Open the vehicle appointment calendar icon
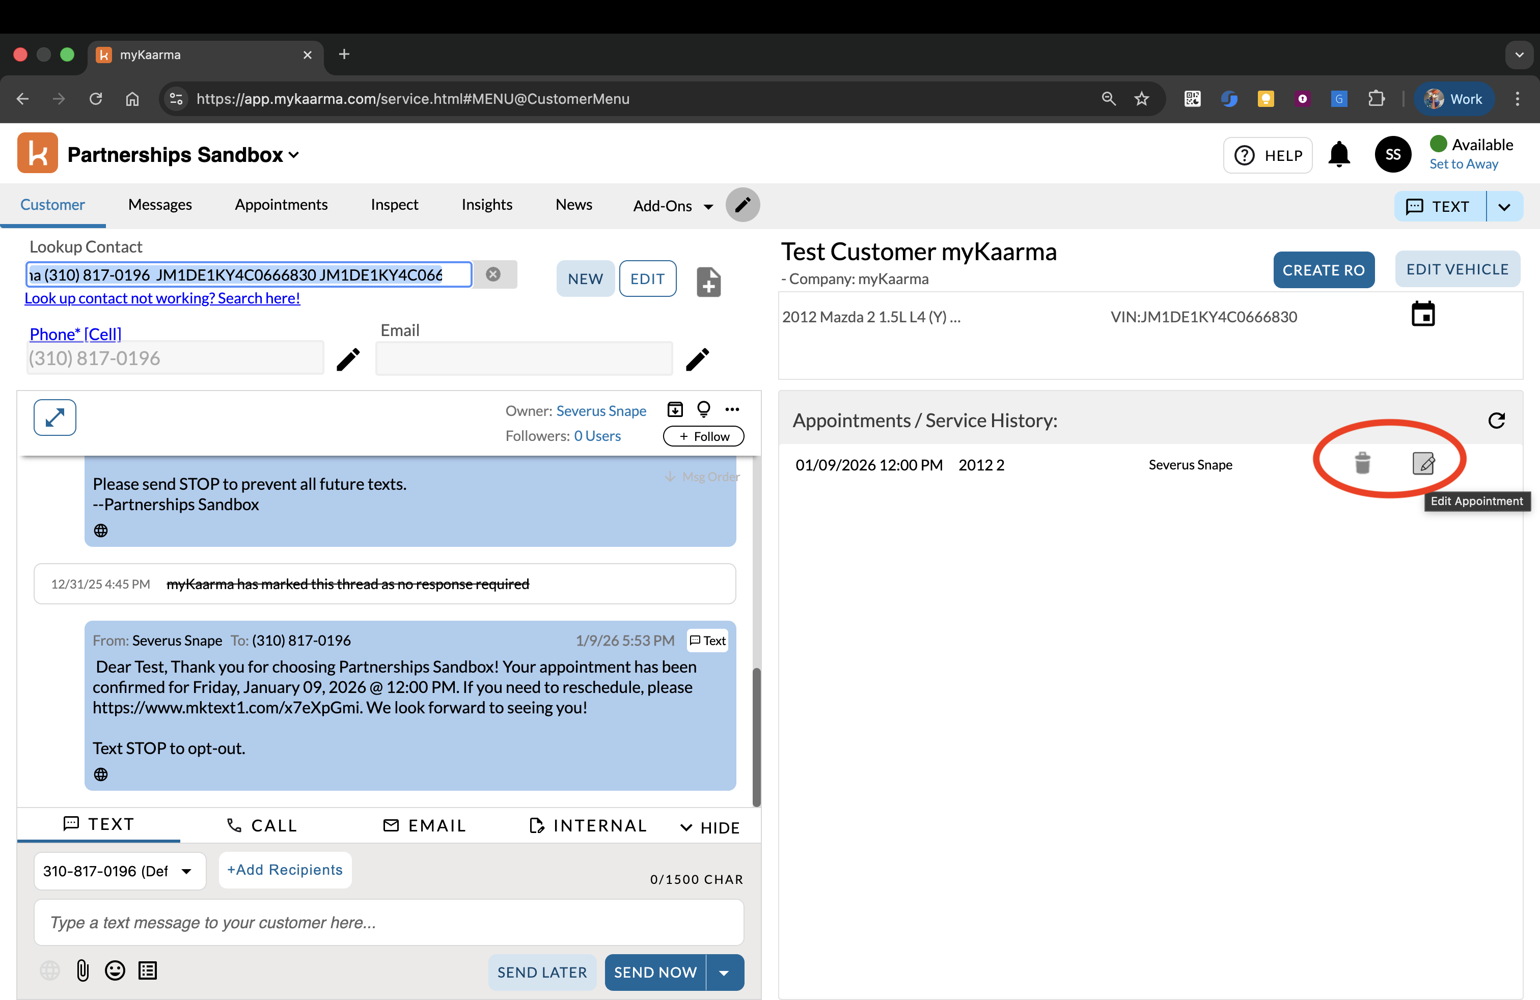 click(1423, 314)
